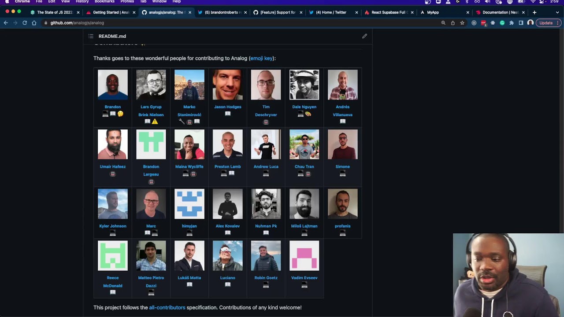Open the all-contributors specification link
This screenshot has width=564, height=317.
[167, 307]
